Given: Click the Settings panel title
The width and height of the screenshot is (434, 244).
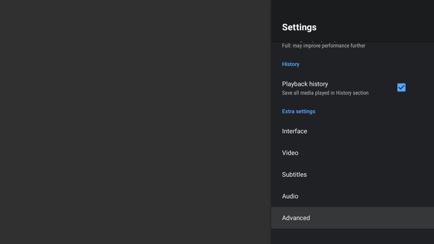Looking at the screenshot, I should [299, 27].
